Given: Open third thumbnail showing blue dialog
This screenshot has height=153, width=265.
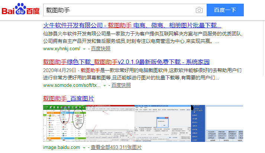Looking at the screenshot, I should 163,123.
